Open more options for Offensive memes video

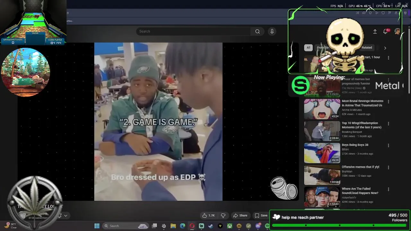tap(388, 167)
